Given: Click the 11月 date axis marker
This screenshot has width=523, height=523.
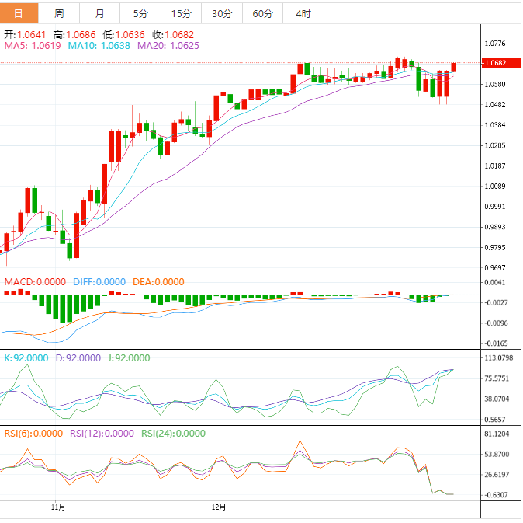Looking at the screenshot, I should tap(57, 507).
